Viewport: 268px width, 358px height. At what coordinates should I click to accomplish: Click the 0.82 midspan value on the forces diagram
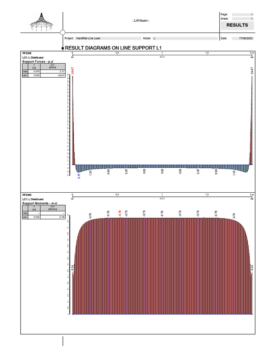point(162,171)
